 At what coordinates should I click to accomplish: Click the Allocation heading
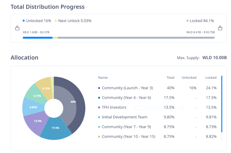(24, 58)
